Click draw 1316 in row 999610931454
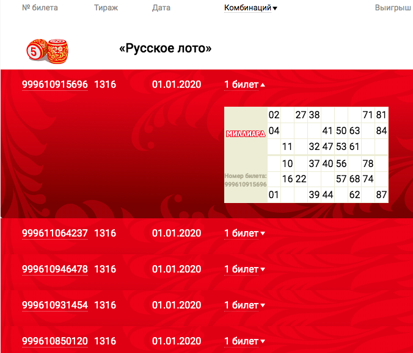 [x=105, y=305]
